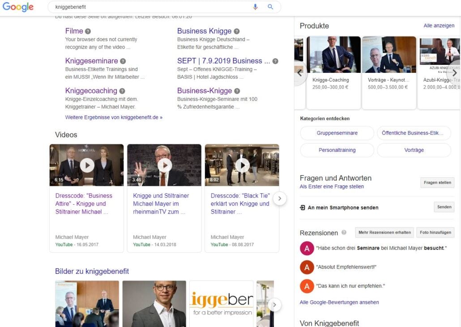Open the conference room image thumbnail
461x327 pixels.
pyautogui.click(x=87, y=304)
